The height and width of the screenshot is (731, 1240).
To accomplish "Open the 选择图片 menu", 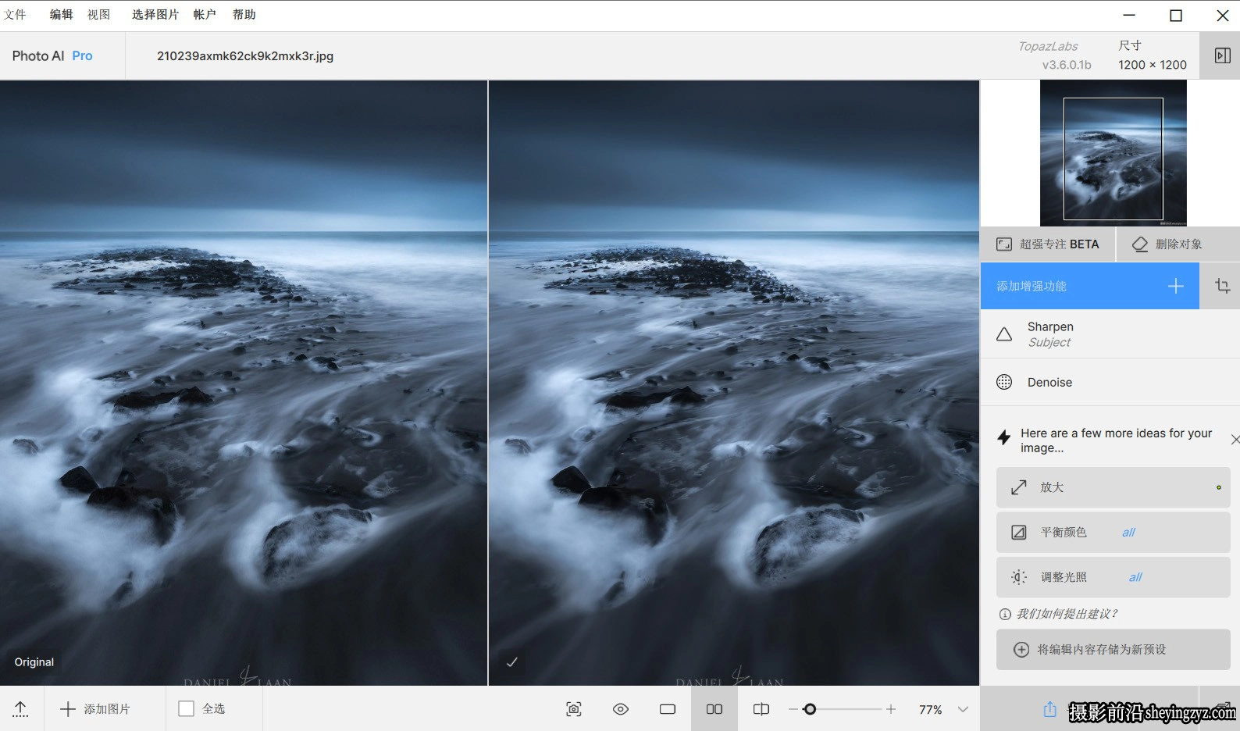I will (155, 14).
